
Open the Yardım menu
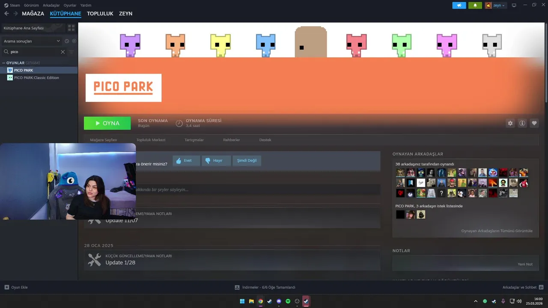[x=86, y=5]
